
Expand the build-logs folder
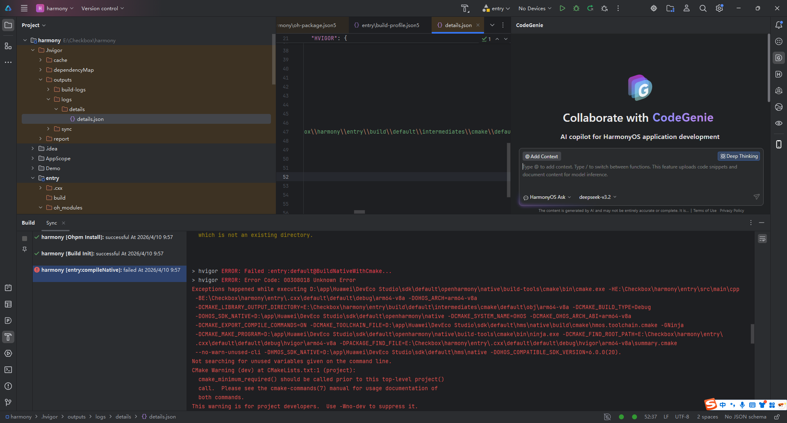tap(48, 89)
